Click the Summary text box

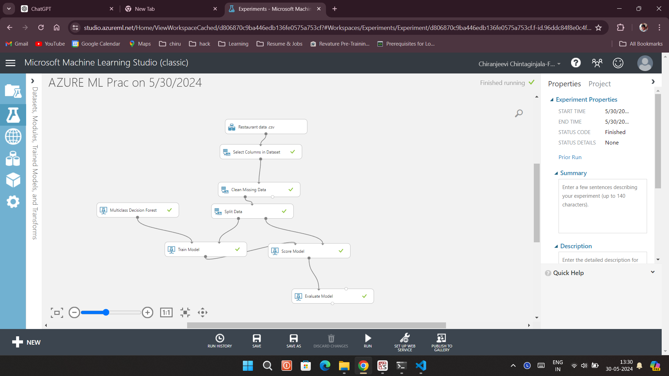coord(602,206)
